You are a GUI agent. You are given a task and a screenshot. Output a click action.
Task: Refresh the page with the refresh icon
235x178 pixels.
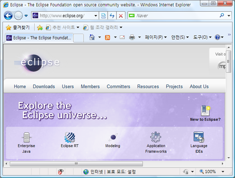(x=112, y=16)
